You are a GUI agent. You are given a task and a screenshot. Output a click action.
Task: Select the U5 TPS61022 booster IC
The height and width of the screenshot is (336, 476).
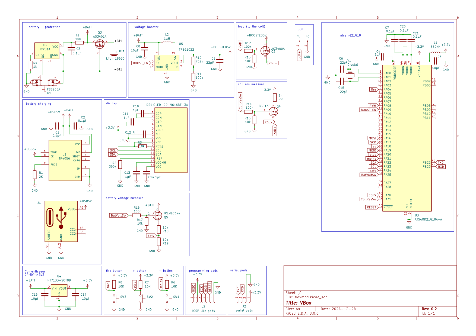pyautogui.click(x=167, y=63)
